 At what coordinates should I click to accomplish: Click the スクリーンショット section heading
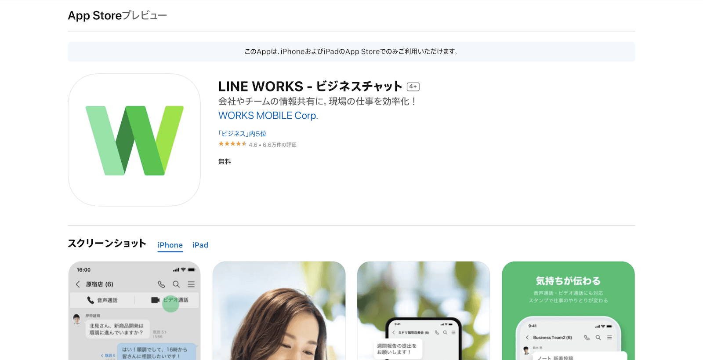(107, 244)
